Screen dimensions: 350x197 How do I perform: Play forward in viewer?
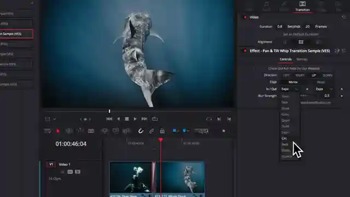(135, 119)
